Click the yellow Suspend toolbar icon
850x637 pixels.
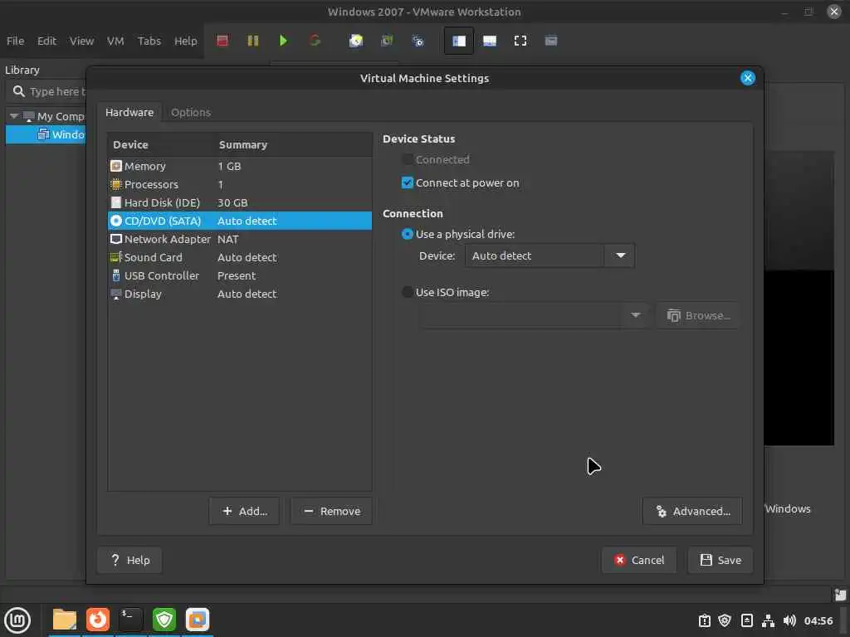pos(252,41)
